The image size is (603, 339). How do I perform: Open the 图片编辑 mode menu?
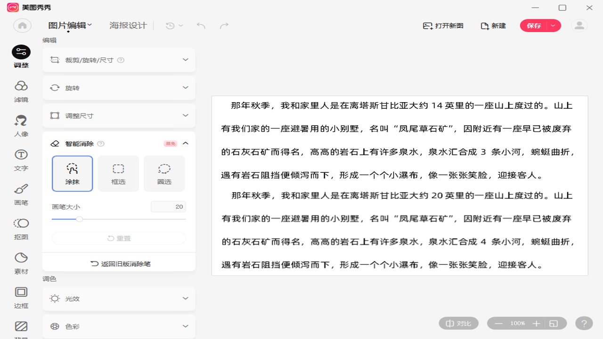70,25
